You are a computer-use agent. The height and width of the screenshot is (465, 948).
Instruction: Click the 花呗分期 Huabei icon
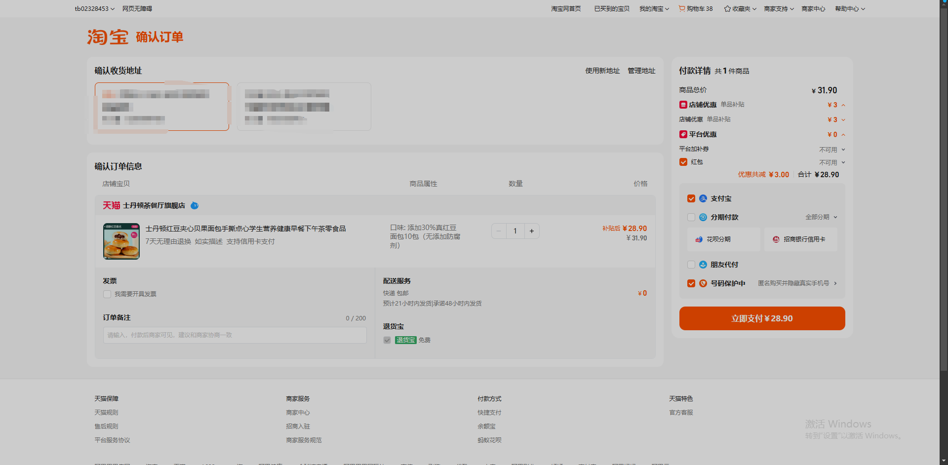point(699,239)
